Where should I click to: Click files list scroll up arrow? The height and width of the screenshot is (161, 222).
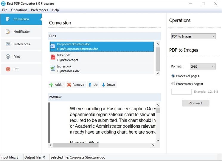(158, 44)
